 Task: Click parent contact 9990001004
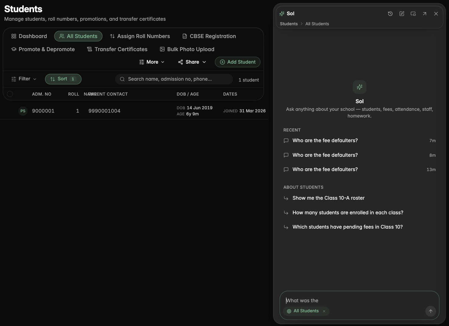click(x=104, y=111)
